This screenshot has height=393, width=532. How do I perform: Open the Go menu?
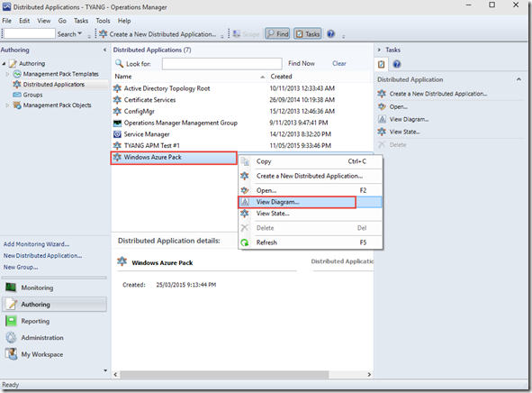[x=62, y=21]
